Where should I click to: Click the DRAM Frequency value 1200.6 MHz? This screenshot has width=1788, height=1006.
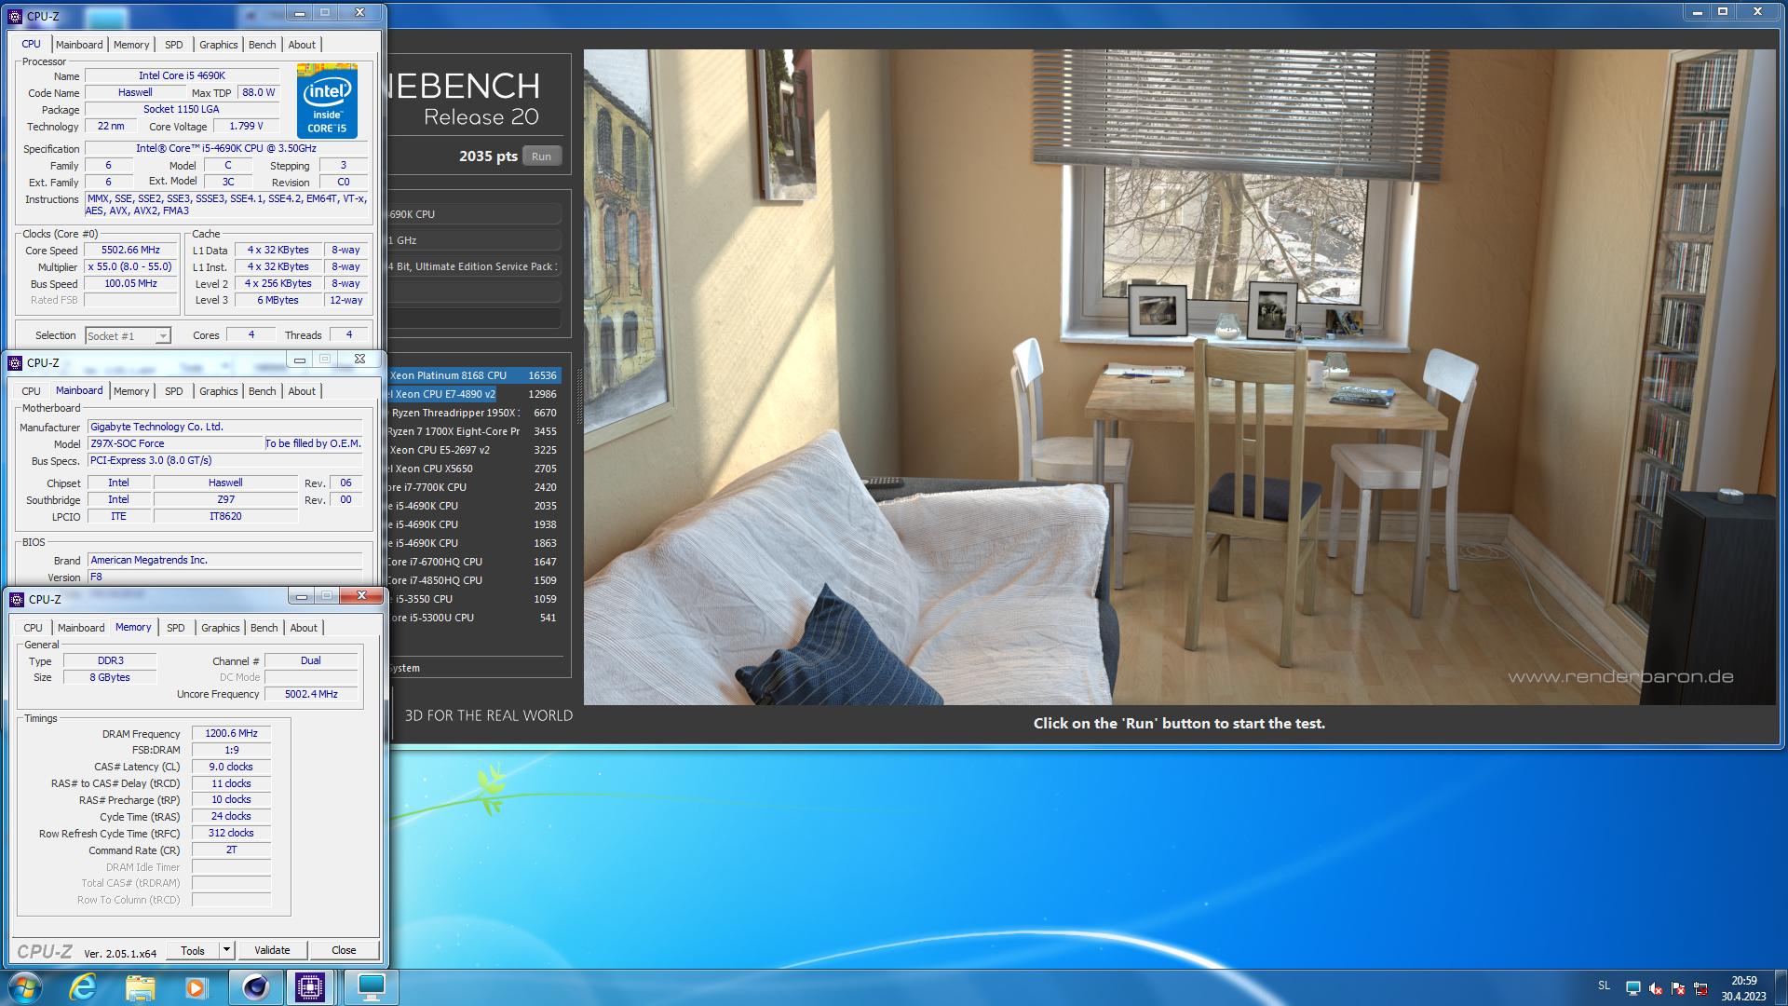(231, 734)
